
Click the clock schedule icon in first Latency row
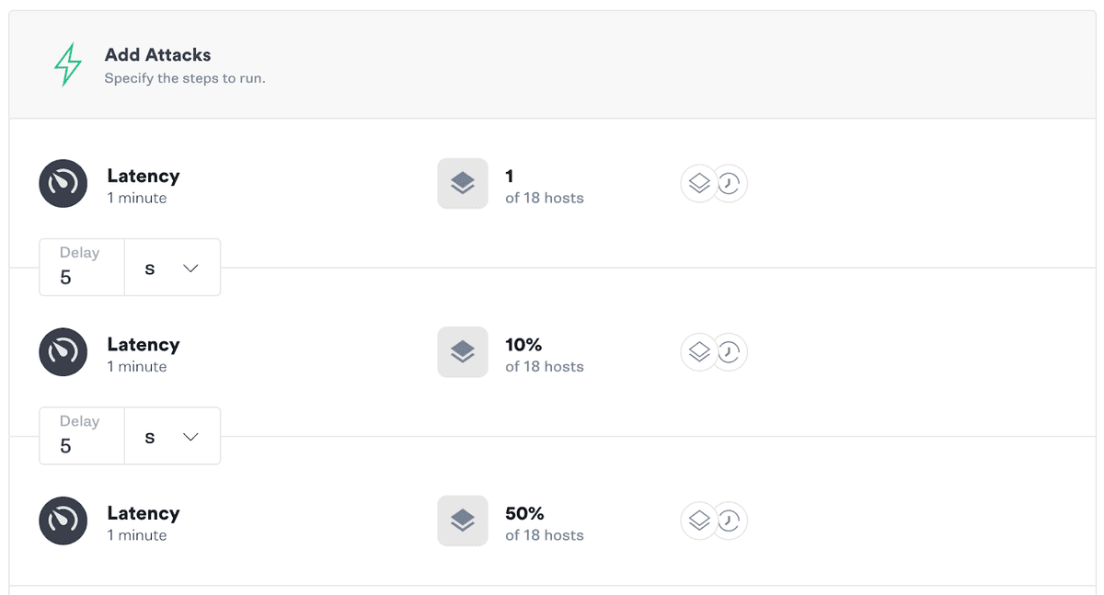click(x=730, y=184)
